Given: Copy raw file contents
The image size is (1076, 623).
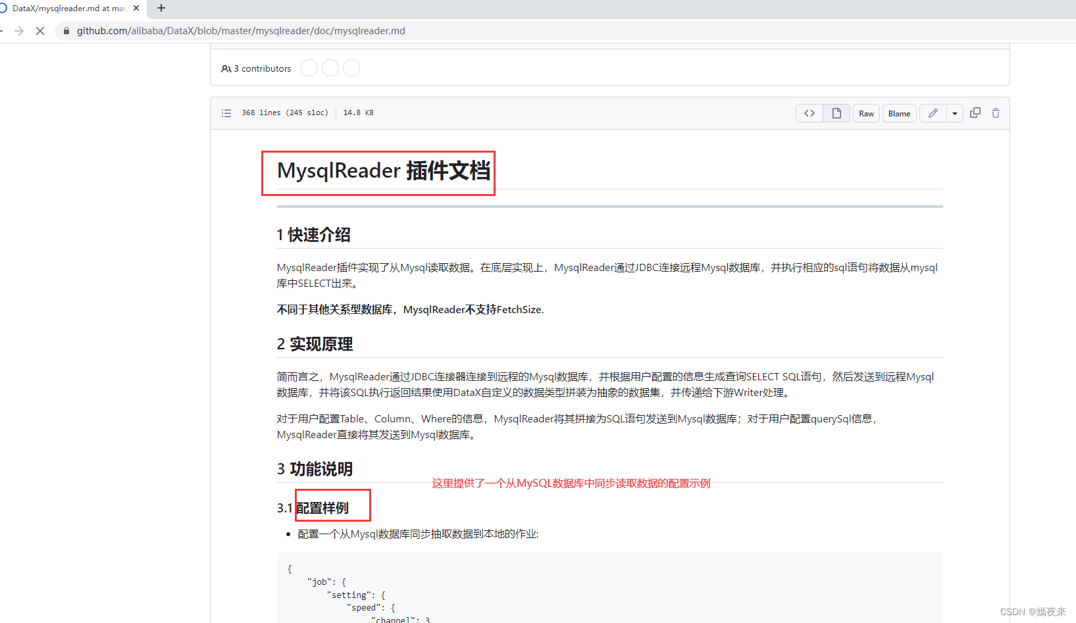Looking at the screenshot, I should (975, 112).
